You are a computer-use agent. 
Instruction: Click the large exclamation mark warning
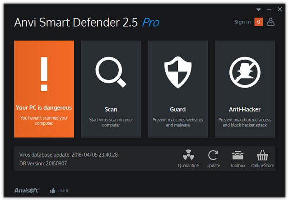coord(44,75)
